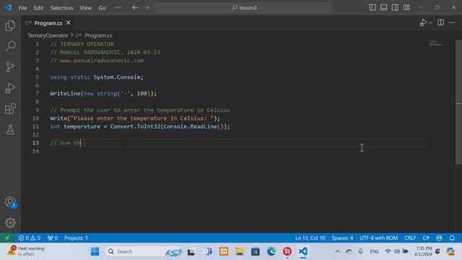
Task: Open the Accounts menu
Action: pyautogui.click(x=10, y=202)
